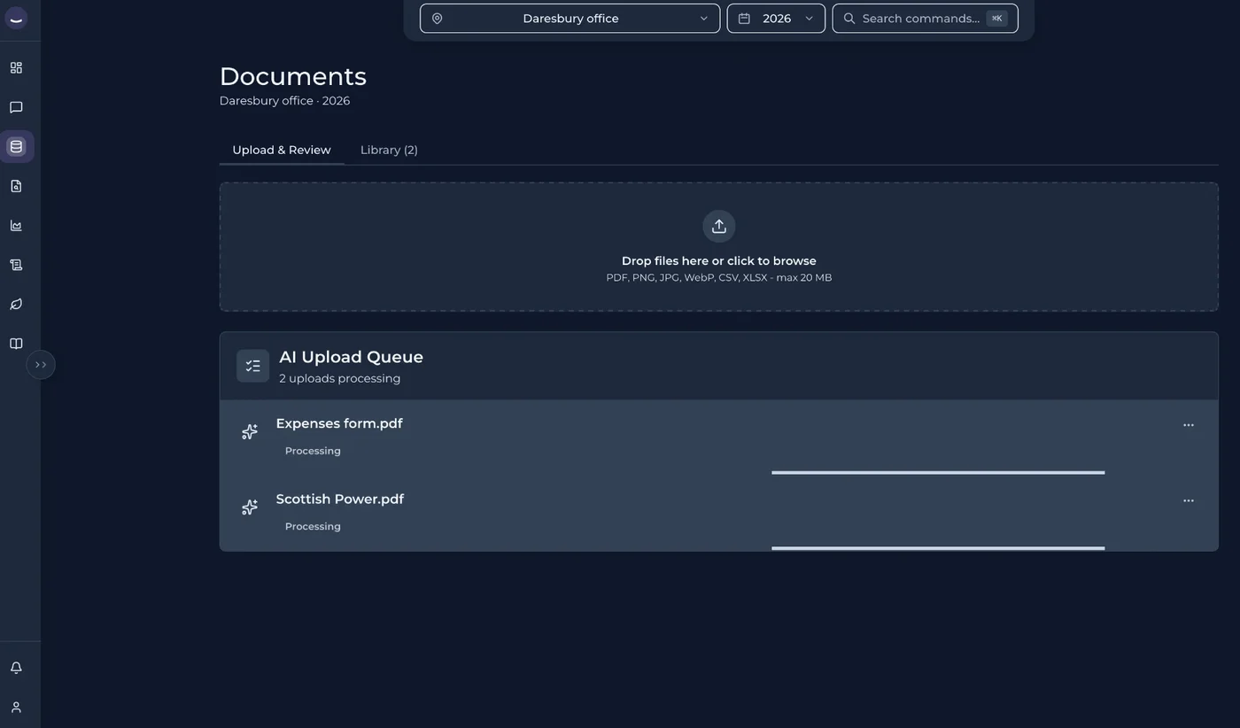Click the Daresbury office · 2026 subtitle
Viewport: 1240px width, 728px height.
(x=284, y=101)
